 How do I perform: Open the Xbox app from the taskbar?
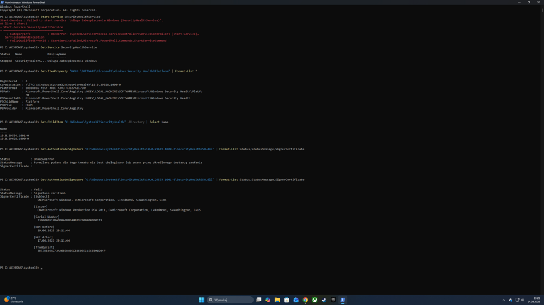coord(314,300)
